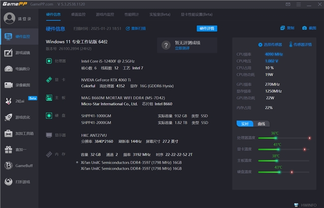Screen dimensions: 324x208
Task: Click the Windows 11 专业工作站版 64位 text
Action: tap(77, 42)
